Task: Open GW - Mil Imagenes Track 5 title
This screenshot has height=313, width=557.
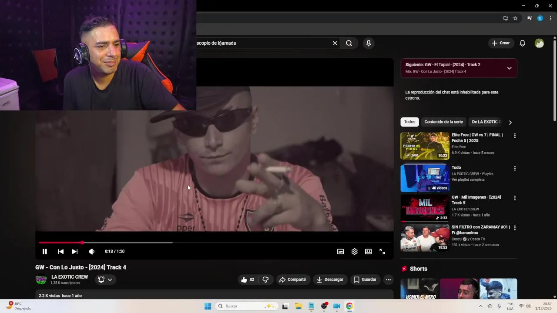Action: click(x=476, y=200)
